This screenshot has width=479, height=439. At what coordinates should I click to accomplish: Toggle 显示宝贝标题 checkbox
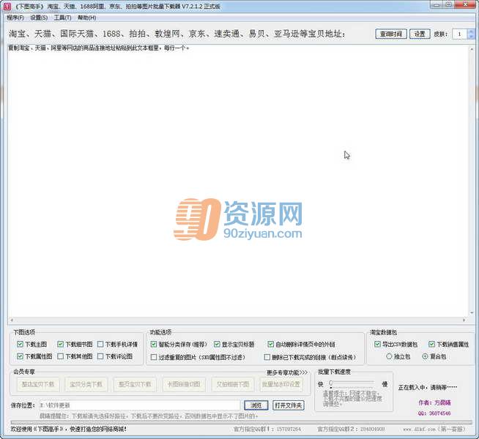coord(217,344)
